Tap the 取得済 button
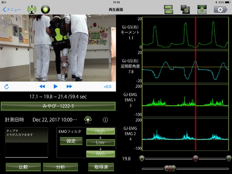The image size is (232, 174). click(101, 167)
